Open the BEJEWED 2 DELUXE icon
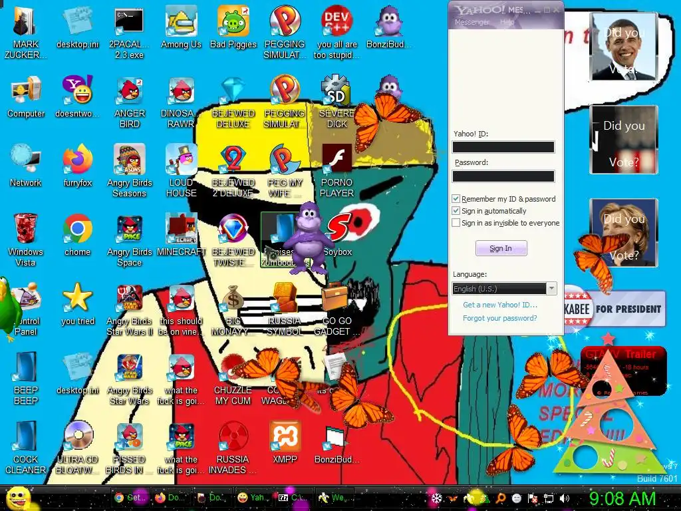This screenshot has height=511, width=681. [x=233, y=171]
